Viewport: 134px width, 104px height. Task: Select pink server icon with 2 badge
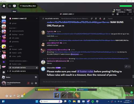coord(4,56)
